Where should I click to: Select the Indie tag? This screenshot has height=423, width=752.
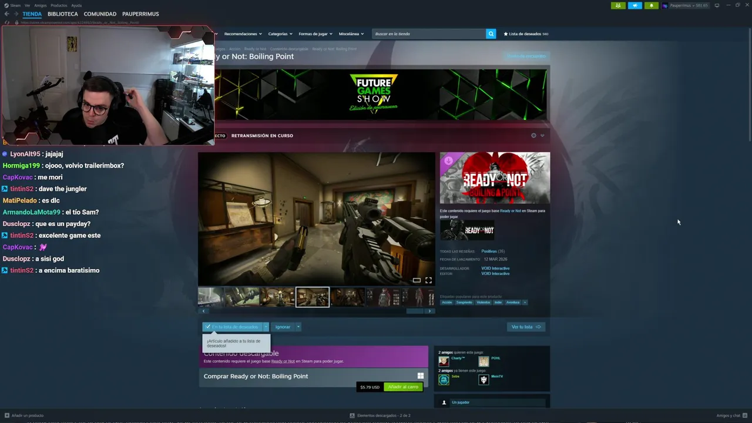pos(498,303)
